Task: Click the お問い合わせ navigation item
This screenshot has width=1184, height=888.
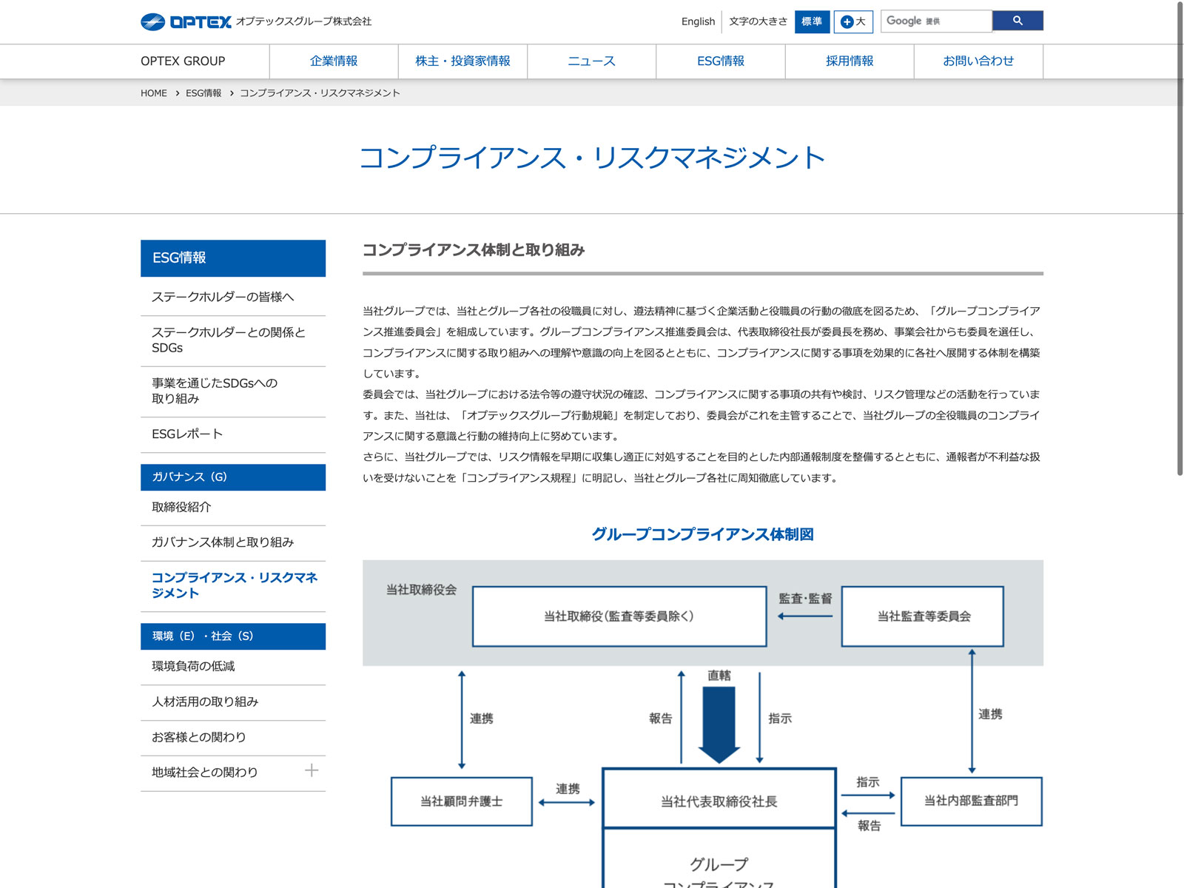Action: (978, 61)
